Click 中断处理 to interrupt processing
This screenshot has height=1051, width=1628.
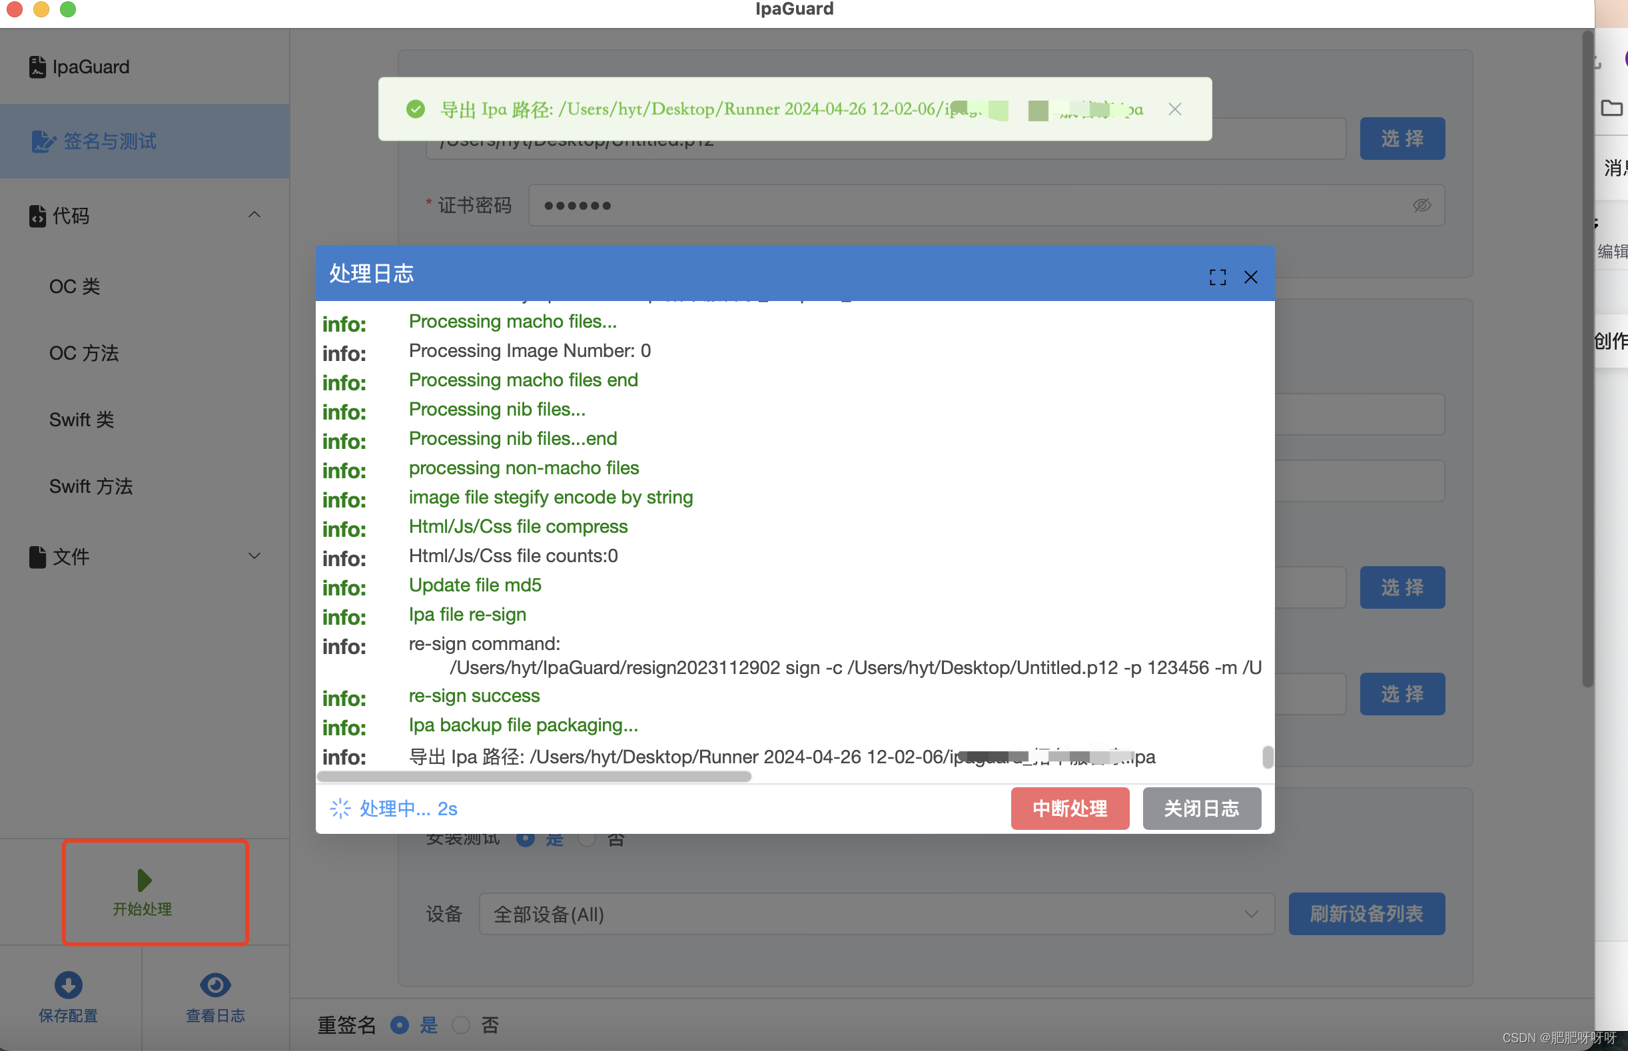[1070, 809]
